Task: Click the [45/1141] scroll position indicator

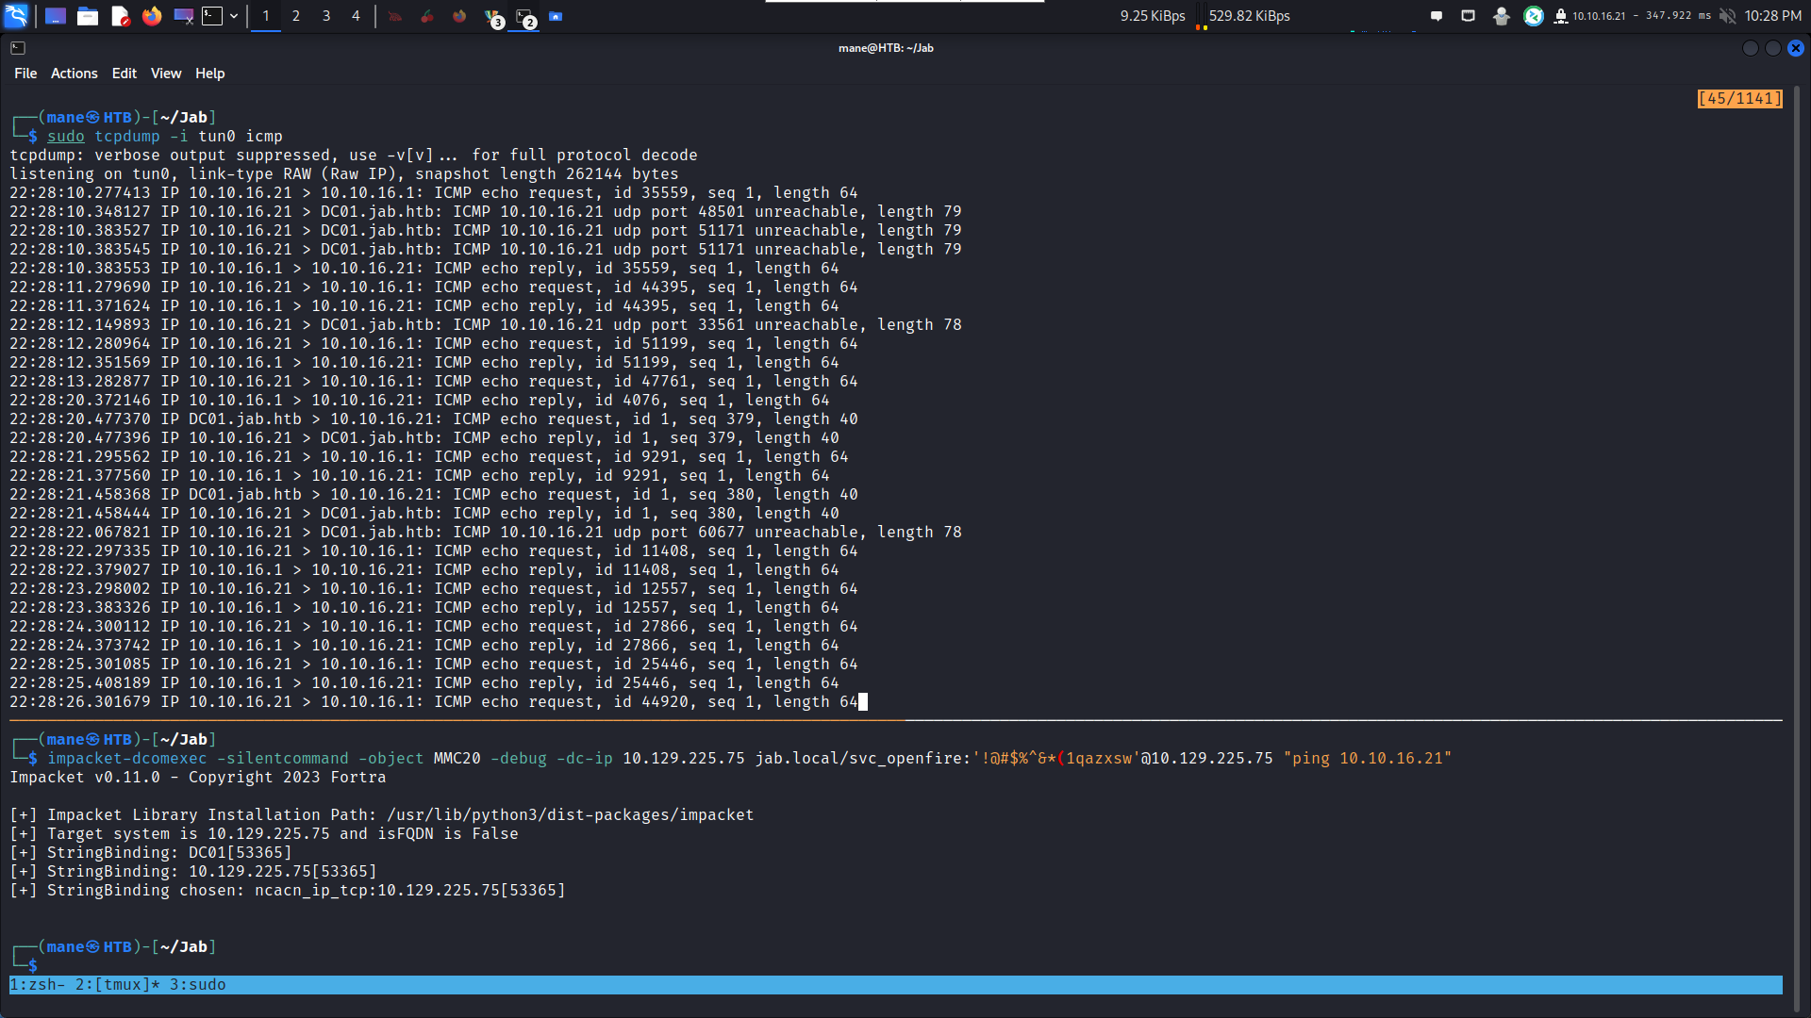Action: click(1740, 99)
